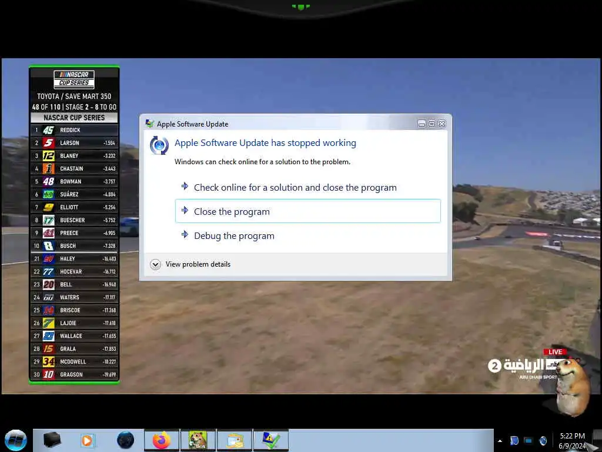Expand View problem details

190,264
